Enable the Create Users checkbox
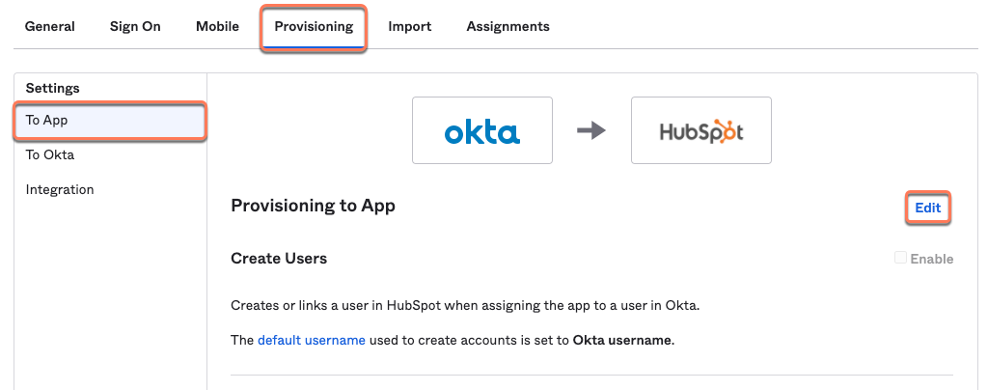 click(x=900, y=258)
